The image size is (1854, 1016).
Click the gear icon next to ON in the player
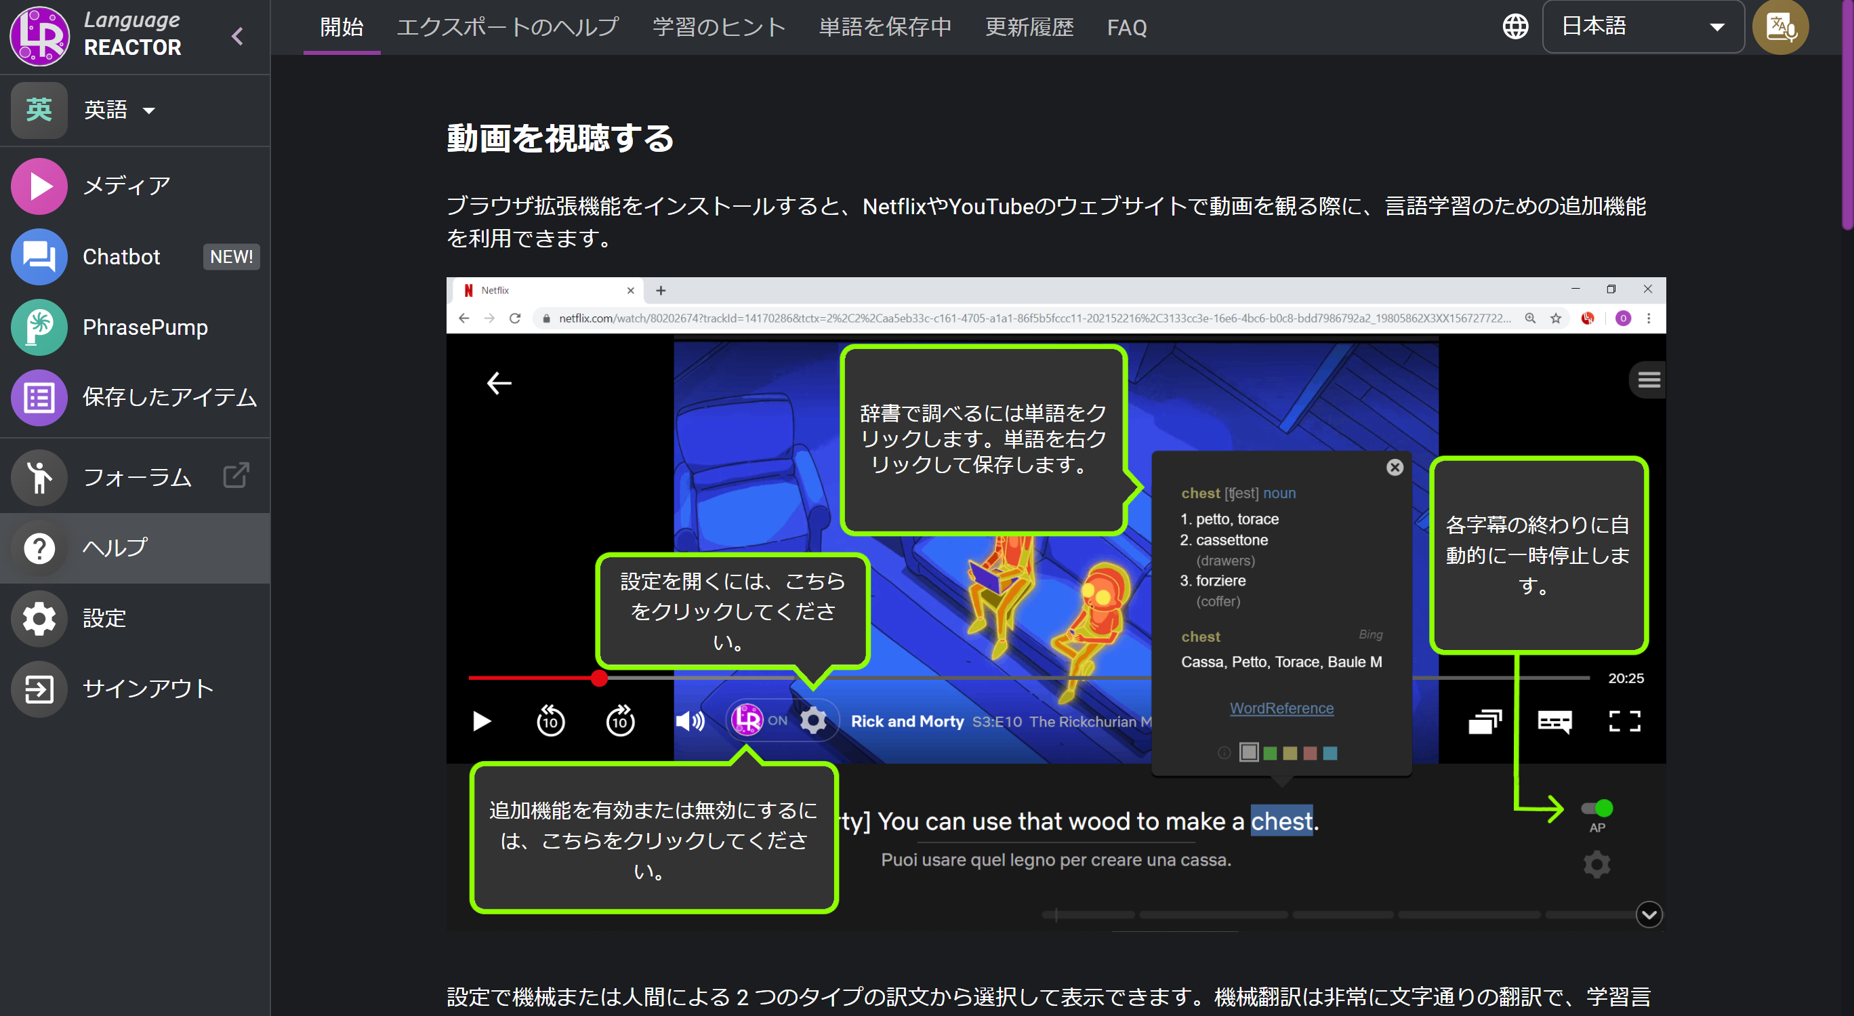[813, 720]
